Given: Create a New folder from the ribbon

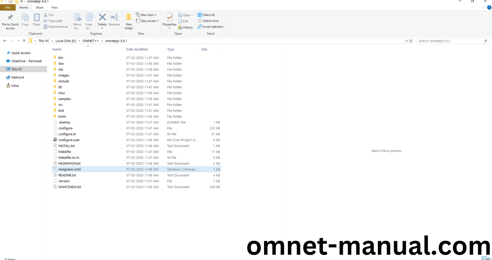Looking at the screenshot, I should click(129, 21).
